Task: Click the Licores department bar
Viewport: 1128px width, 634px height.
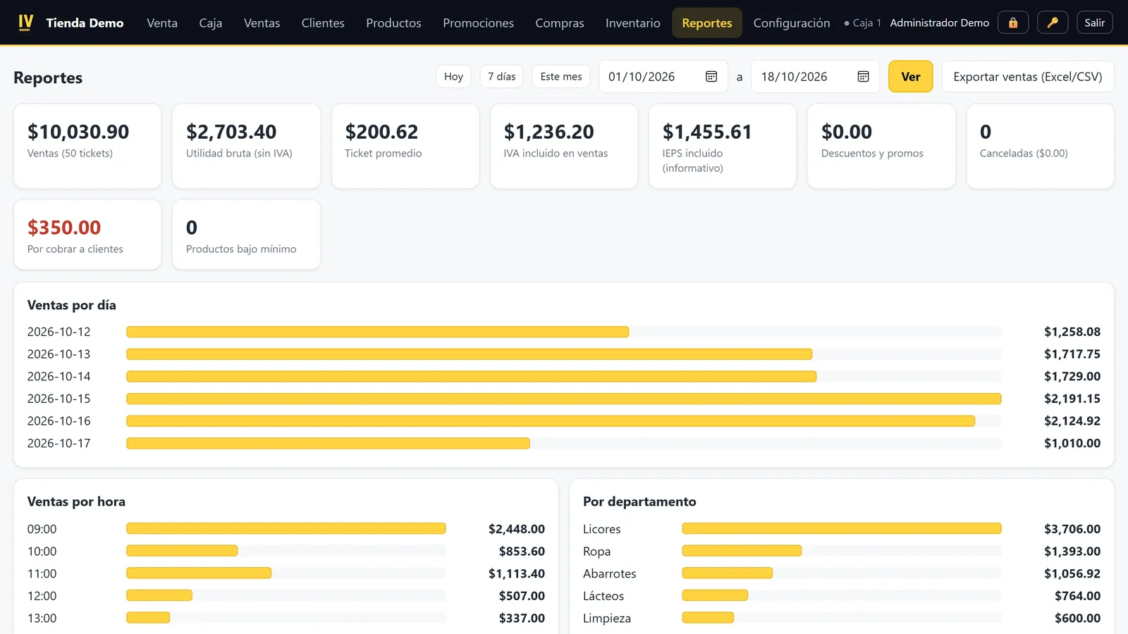Action: pyautogui.click(x=842, y=528)
